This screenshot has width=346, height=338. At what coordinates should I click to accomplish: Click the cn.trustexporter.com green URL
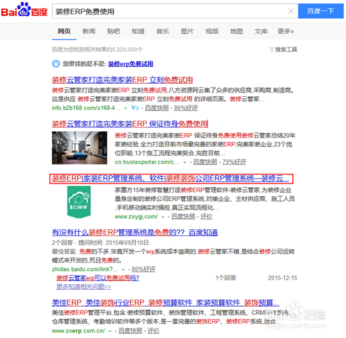[147, 162]
